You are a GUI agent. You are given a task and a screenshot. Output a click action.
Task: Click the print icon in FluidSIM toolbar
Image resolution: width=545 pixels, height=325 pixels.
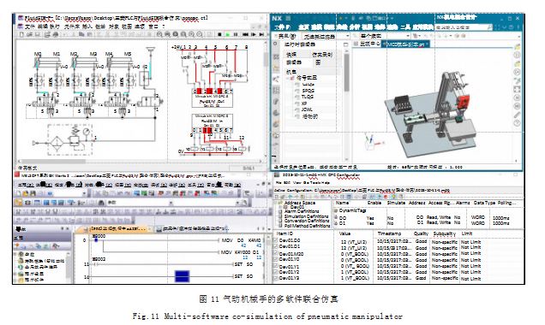(55, 34)
